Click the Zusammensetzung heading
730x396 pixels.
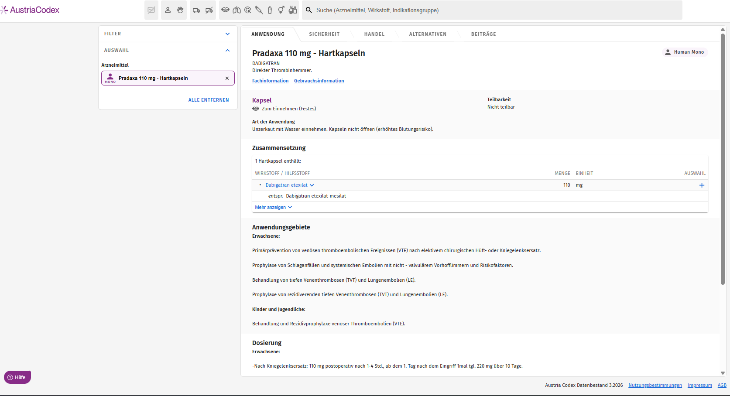click(279, 148)
